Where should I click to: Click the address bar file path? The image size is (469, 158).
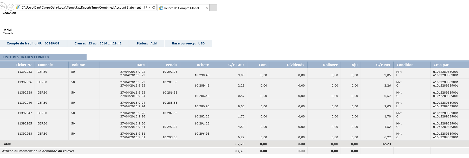point(82,8)
